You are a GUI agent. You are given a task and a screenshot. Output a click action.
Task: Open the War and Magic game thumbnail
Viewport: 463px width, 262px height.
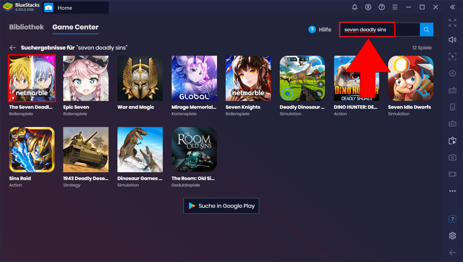point(140,78)
